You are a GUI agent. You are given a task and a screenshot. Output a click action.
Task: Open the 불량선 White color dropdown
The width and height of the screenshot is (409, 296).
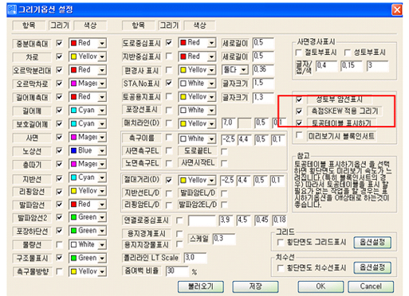(102, 244)
